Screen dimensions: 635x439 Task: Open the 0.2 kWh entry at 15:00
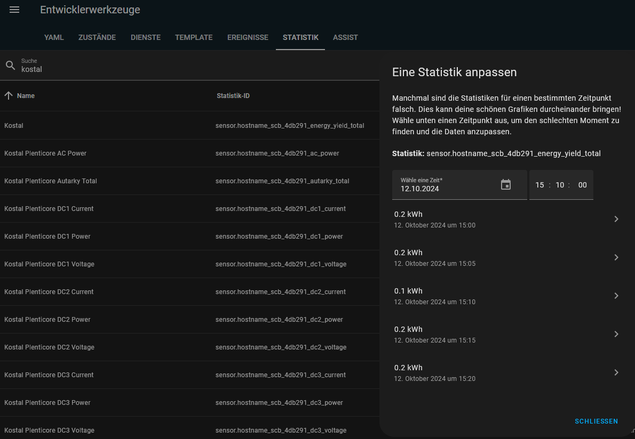coord(507,219)
